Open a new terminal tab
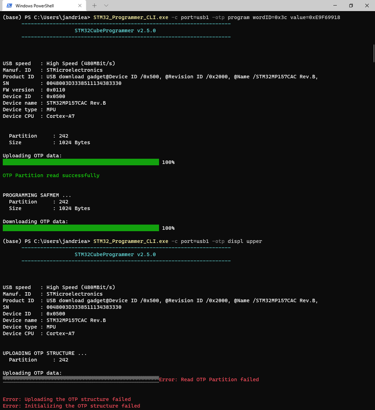Image resolution: width=375 pixels, height=410 pixels. [x=94, y=5]
